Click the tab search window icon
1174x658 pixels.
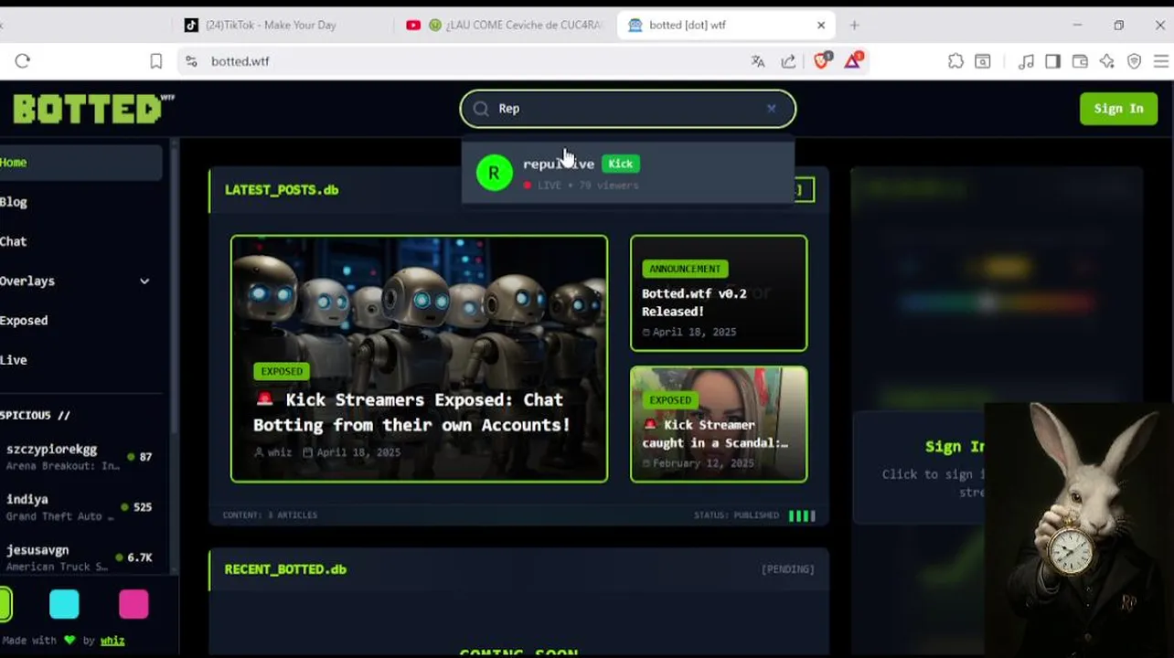point(983,61)
